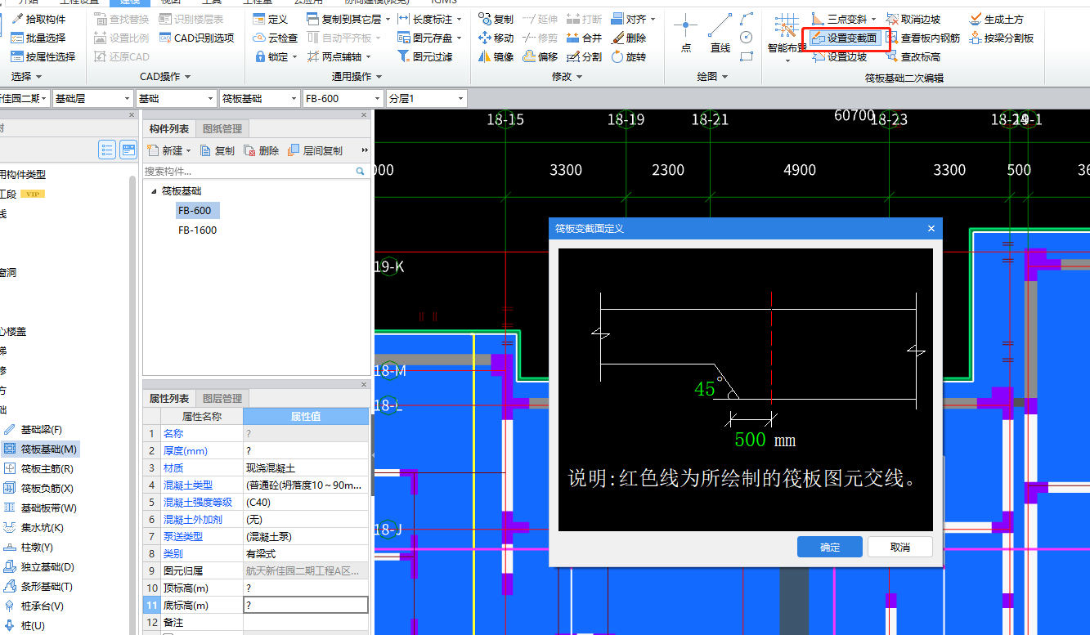Image resolution: width=1090 pixels, height=635 pixels.
Task: Click the 合并 merge tool
Action: point(584,38)
